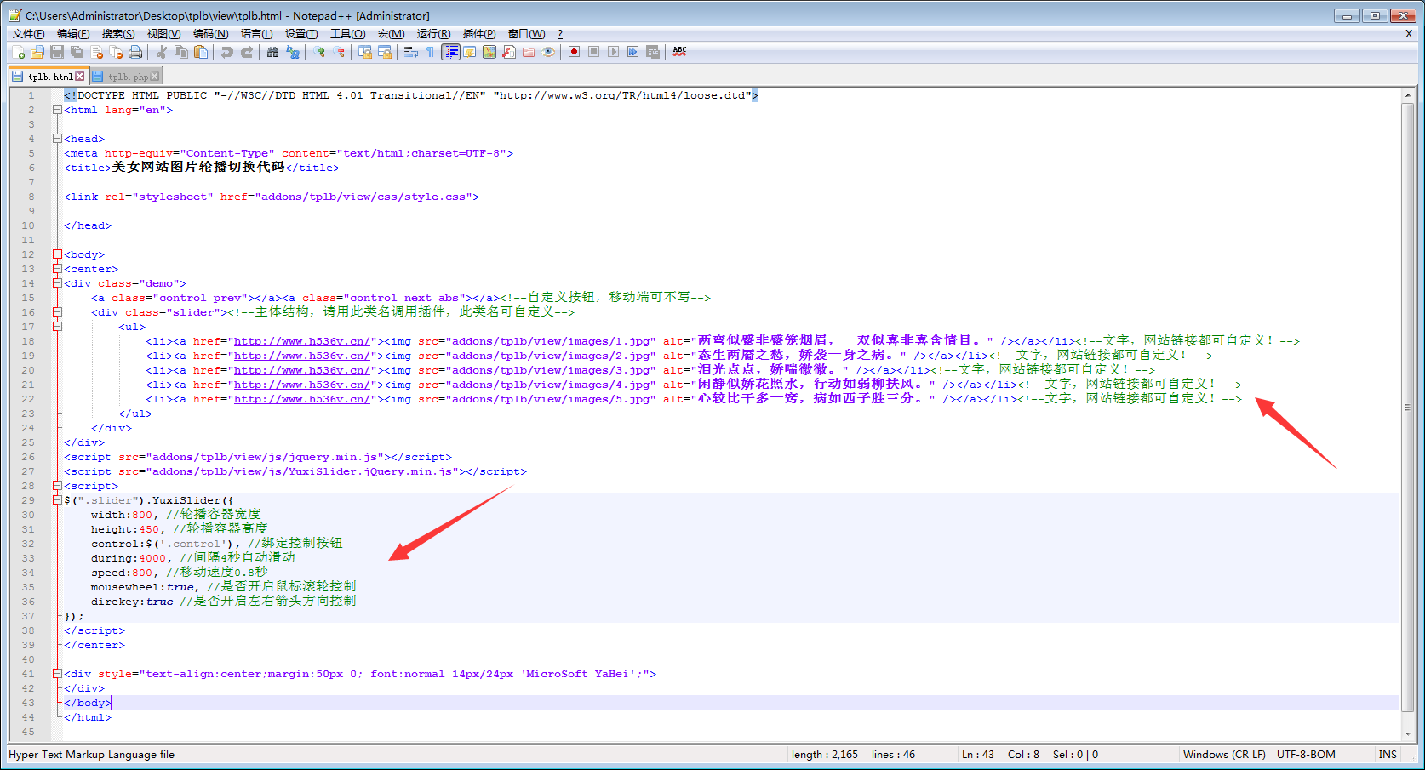Toggle word wrap in the toolbar
This screenshot has height=770, width=1425.
(x=410, y=52)
